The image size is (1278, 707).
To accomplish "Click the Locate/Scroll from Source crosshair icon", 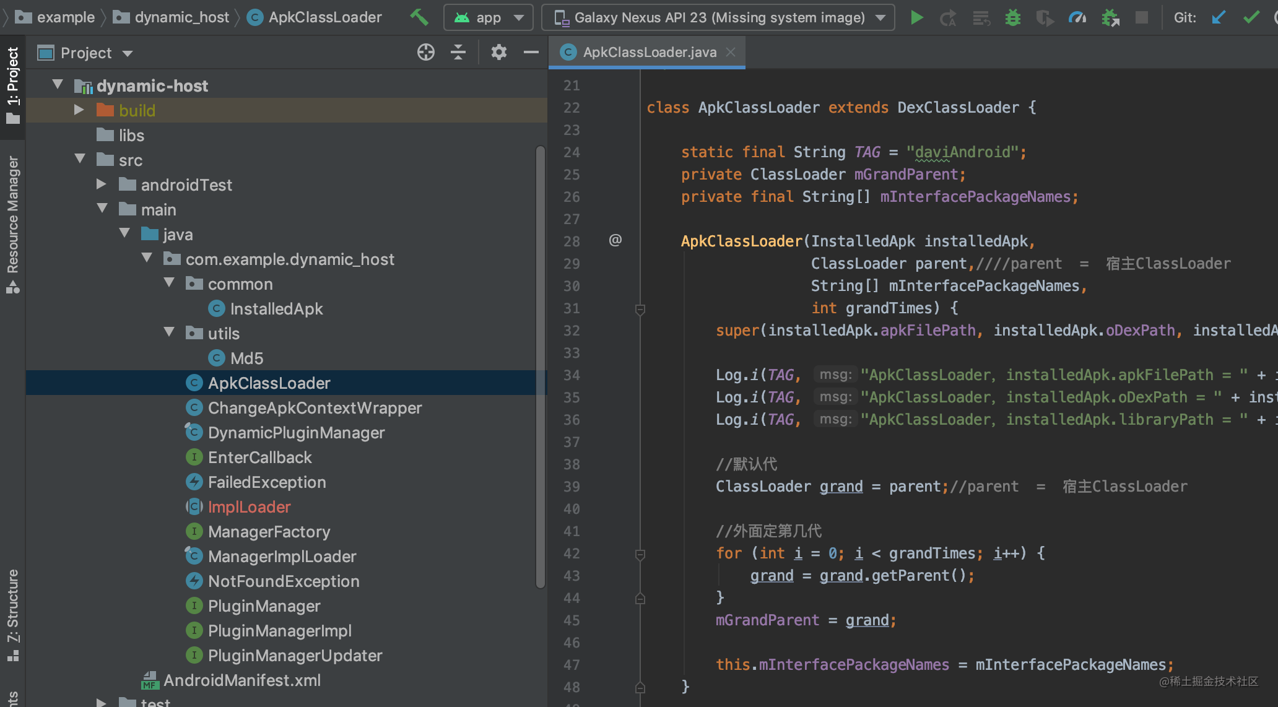I will coord(426,52).
